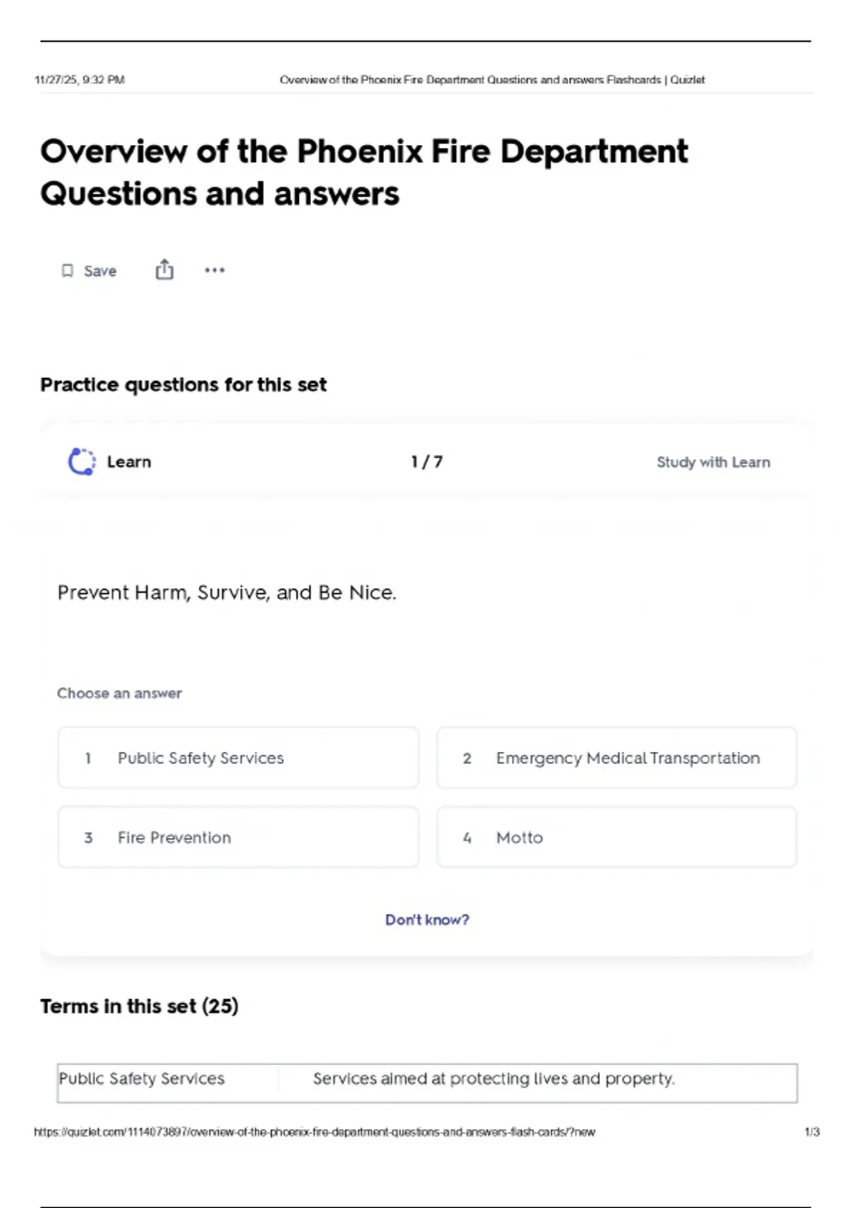Click the Save bookmark icon
The height and width of the screenshot is (1208, 852).
67,271
